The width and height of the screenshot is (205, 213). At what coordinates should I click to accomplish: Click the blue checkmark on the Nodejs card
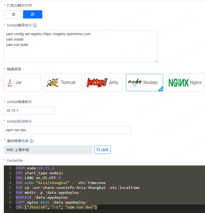point(161,90)
